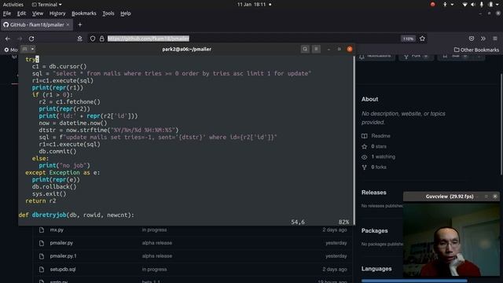
Task: Open the 0 stars link
Action: pos(379,146)
